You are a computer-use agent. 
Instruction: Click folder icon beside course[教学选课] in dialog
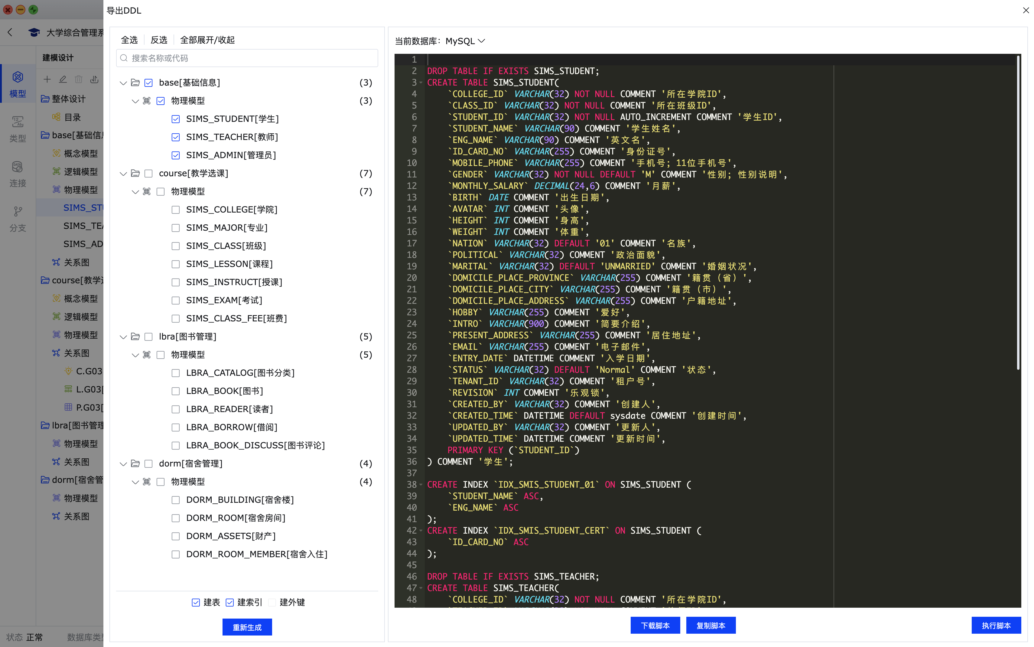136,173
